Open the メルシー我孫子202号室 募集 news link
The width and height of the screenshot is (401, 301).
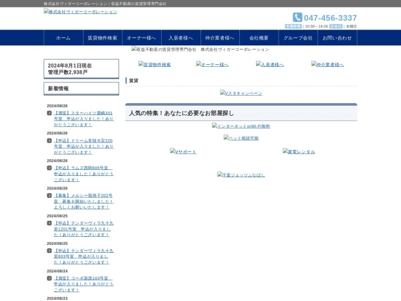click(x=84, y=201)
